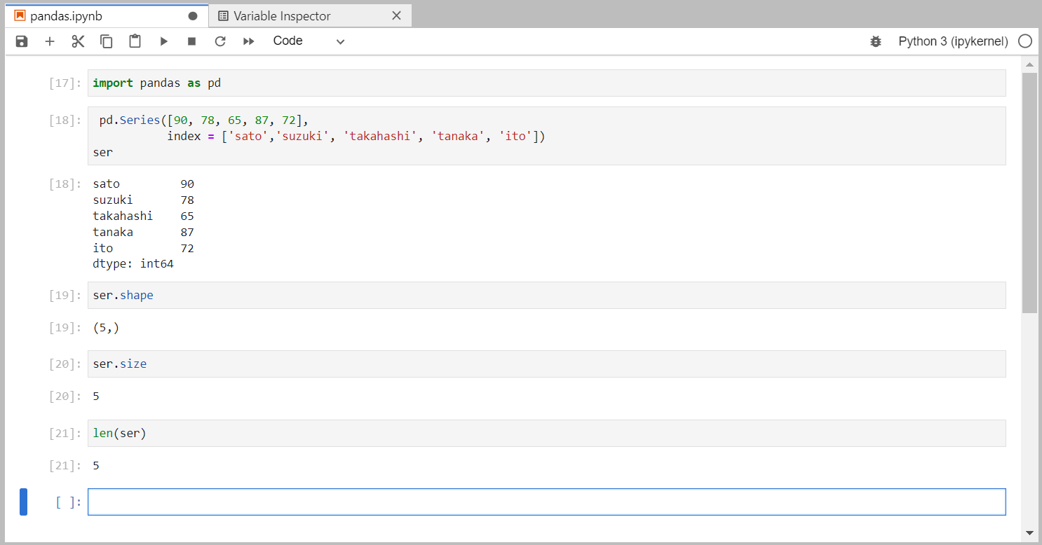Run the selected cell
This screenshot has width=1042, height=545.
coord(163,41)
